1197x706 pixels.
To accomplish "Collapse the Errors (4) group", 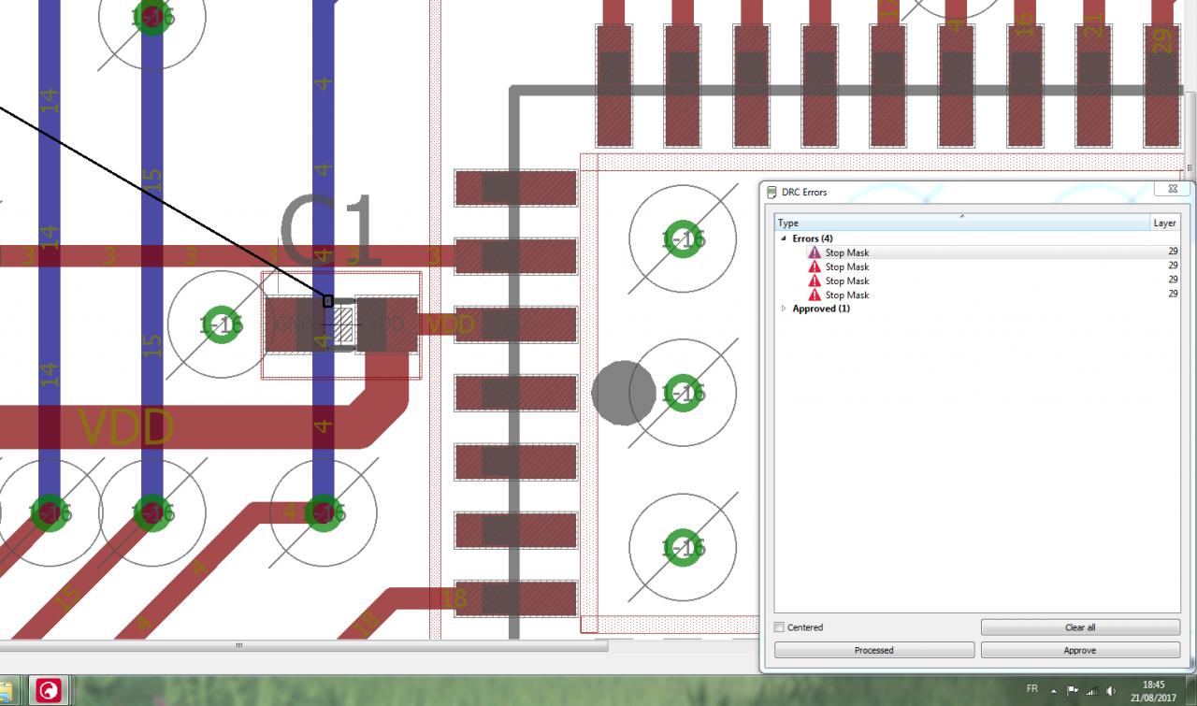I will [x=784, y=238].
